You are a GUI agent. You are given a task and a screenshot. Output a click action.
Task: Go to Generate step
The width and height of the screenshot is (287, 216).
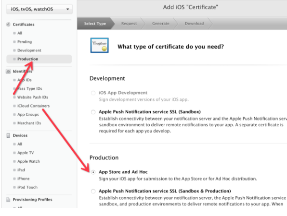pos(161,24)
